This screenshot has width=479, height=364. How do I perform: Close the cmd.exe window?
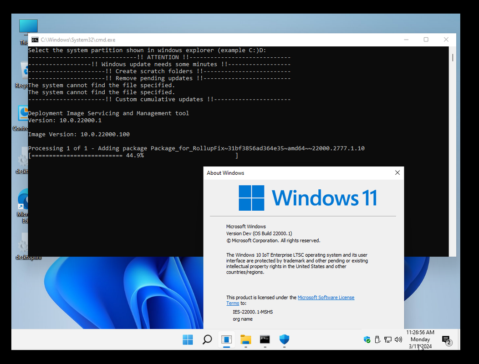tap(446, 40)
